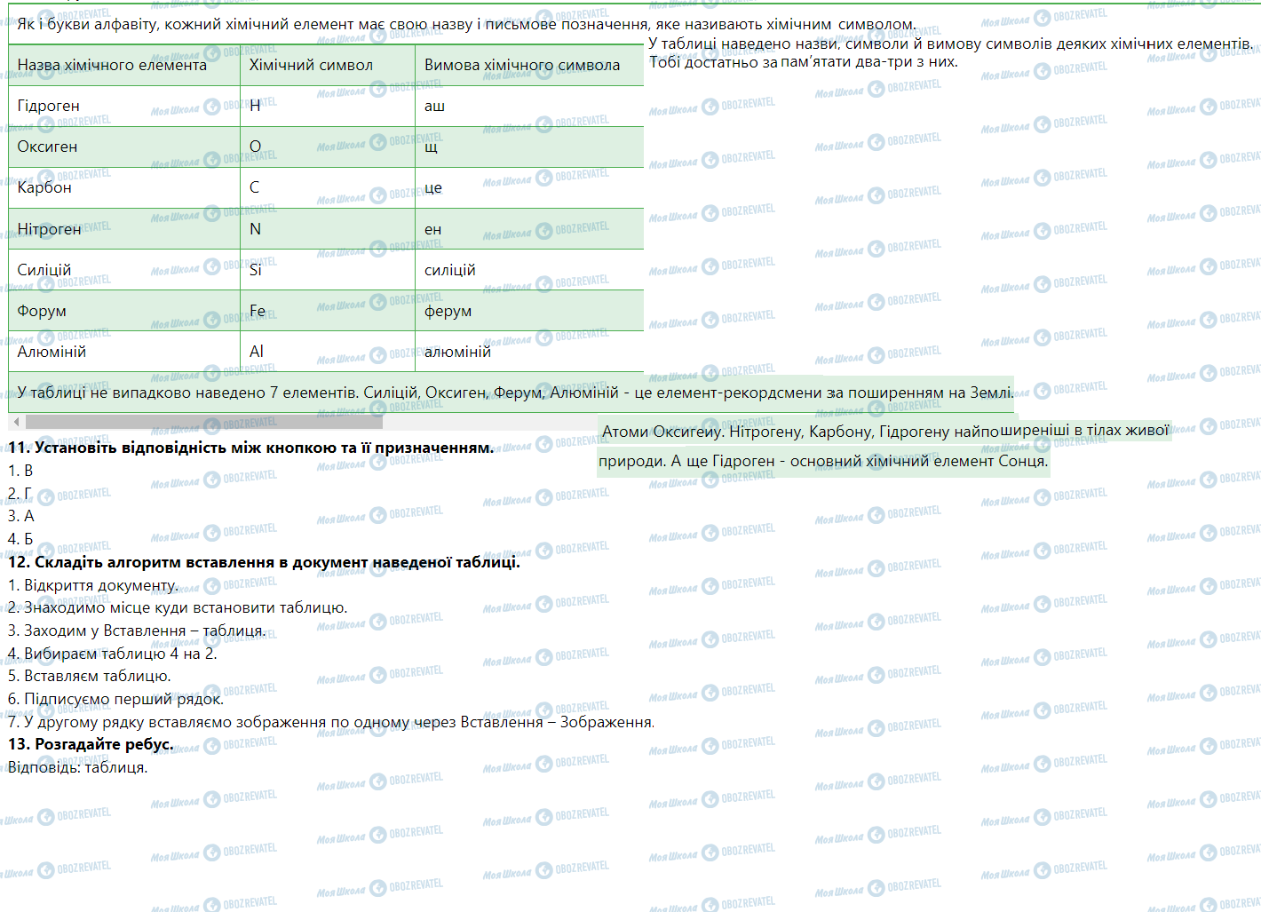
Task: Click step '1. Відкриття документу.'
Action: pyautogui.click(x=93, y=585)
